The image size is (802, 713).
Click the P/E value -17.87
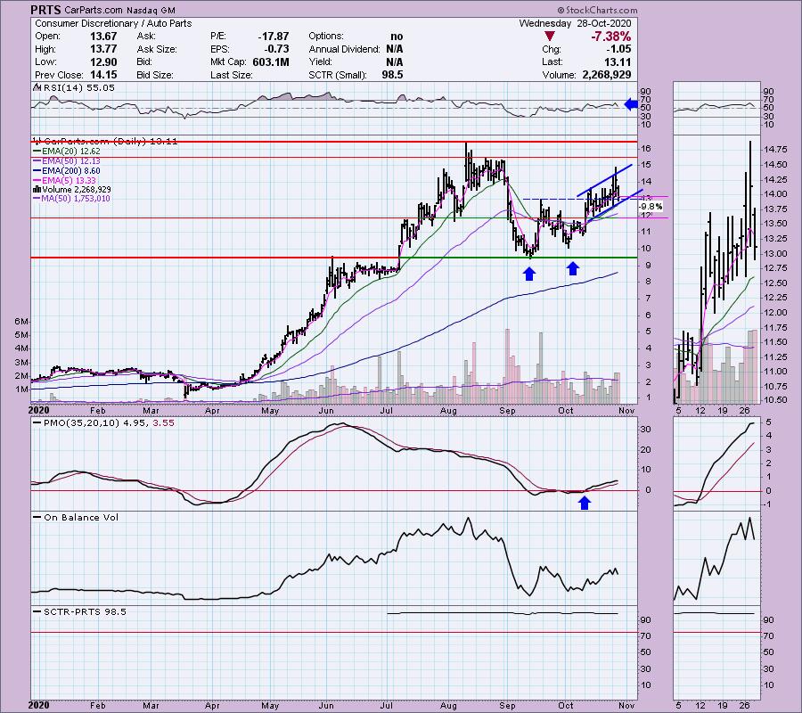coord(274,37)
